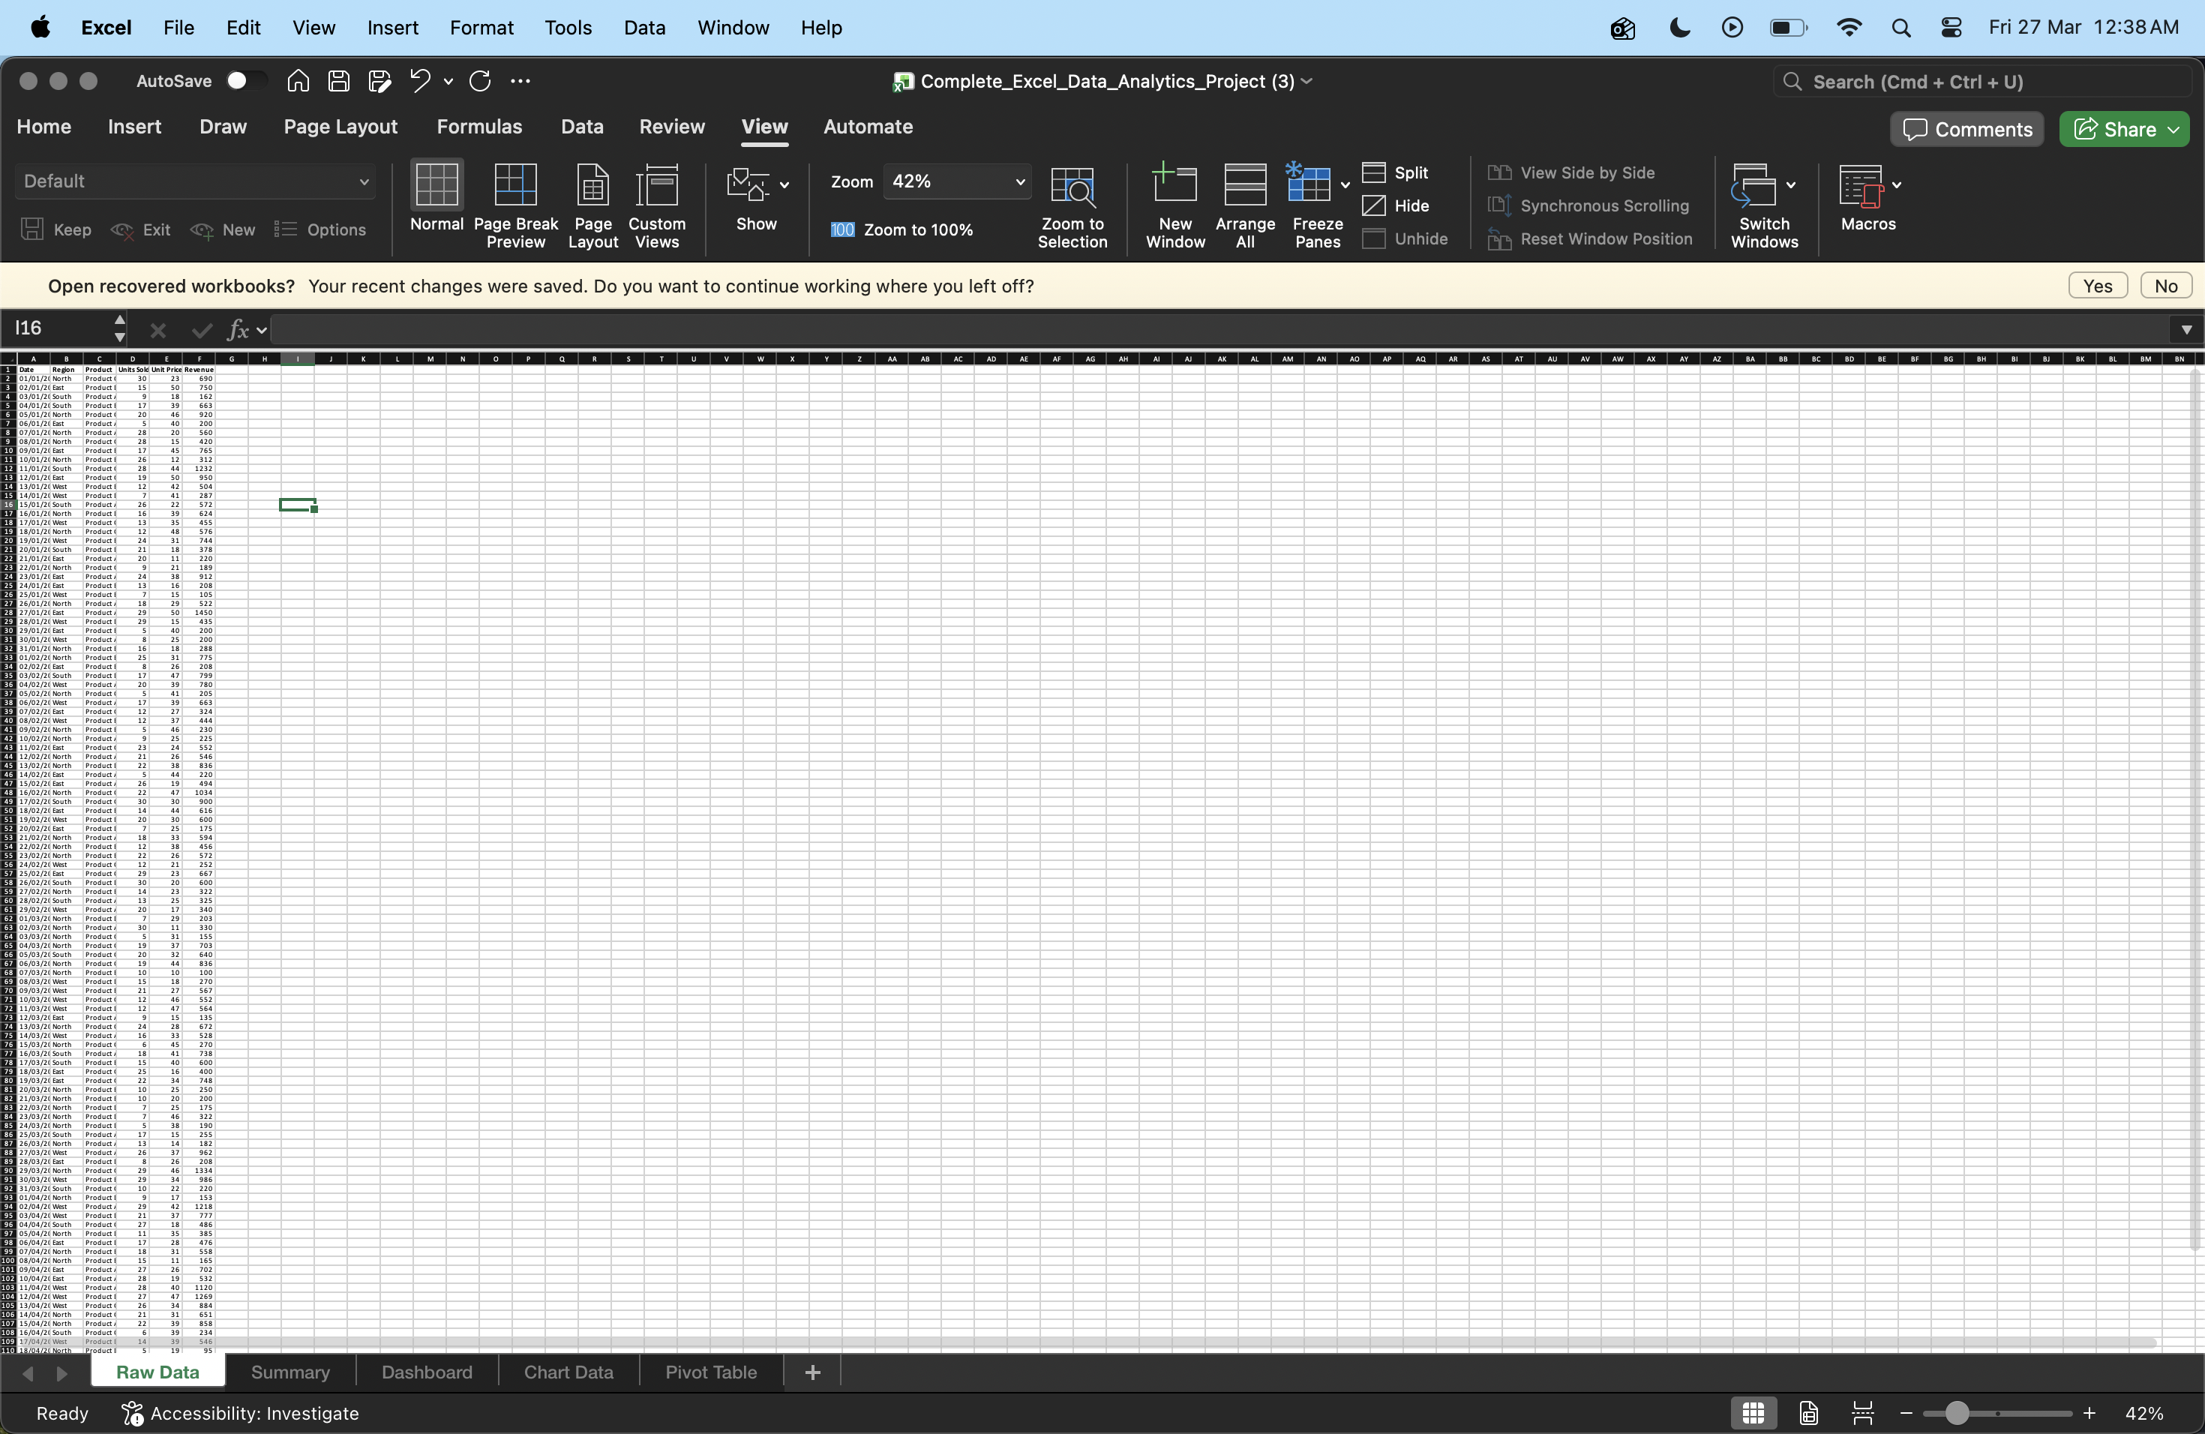Click No on recovered workbooks prompt

click(x=2165, y=286)
